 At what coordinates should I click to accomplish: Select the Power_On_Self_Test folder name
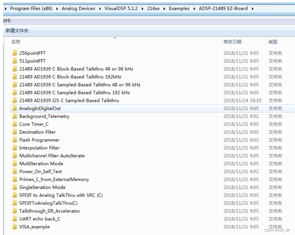[41, 172]
